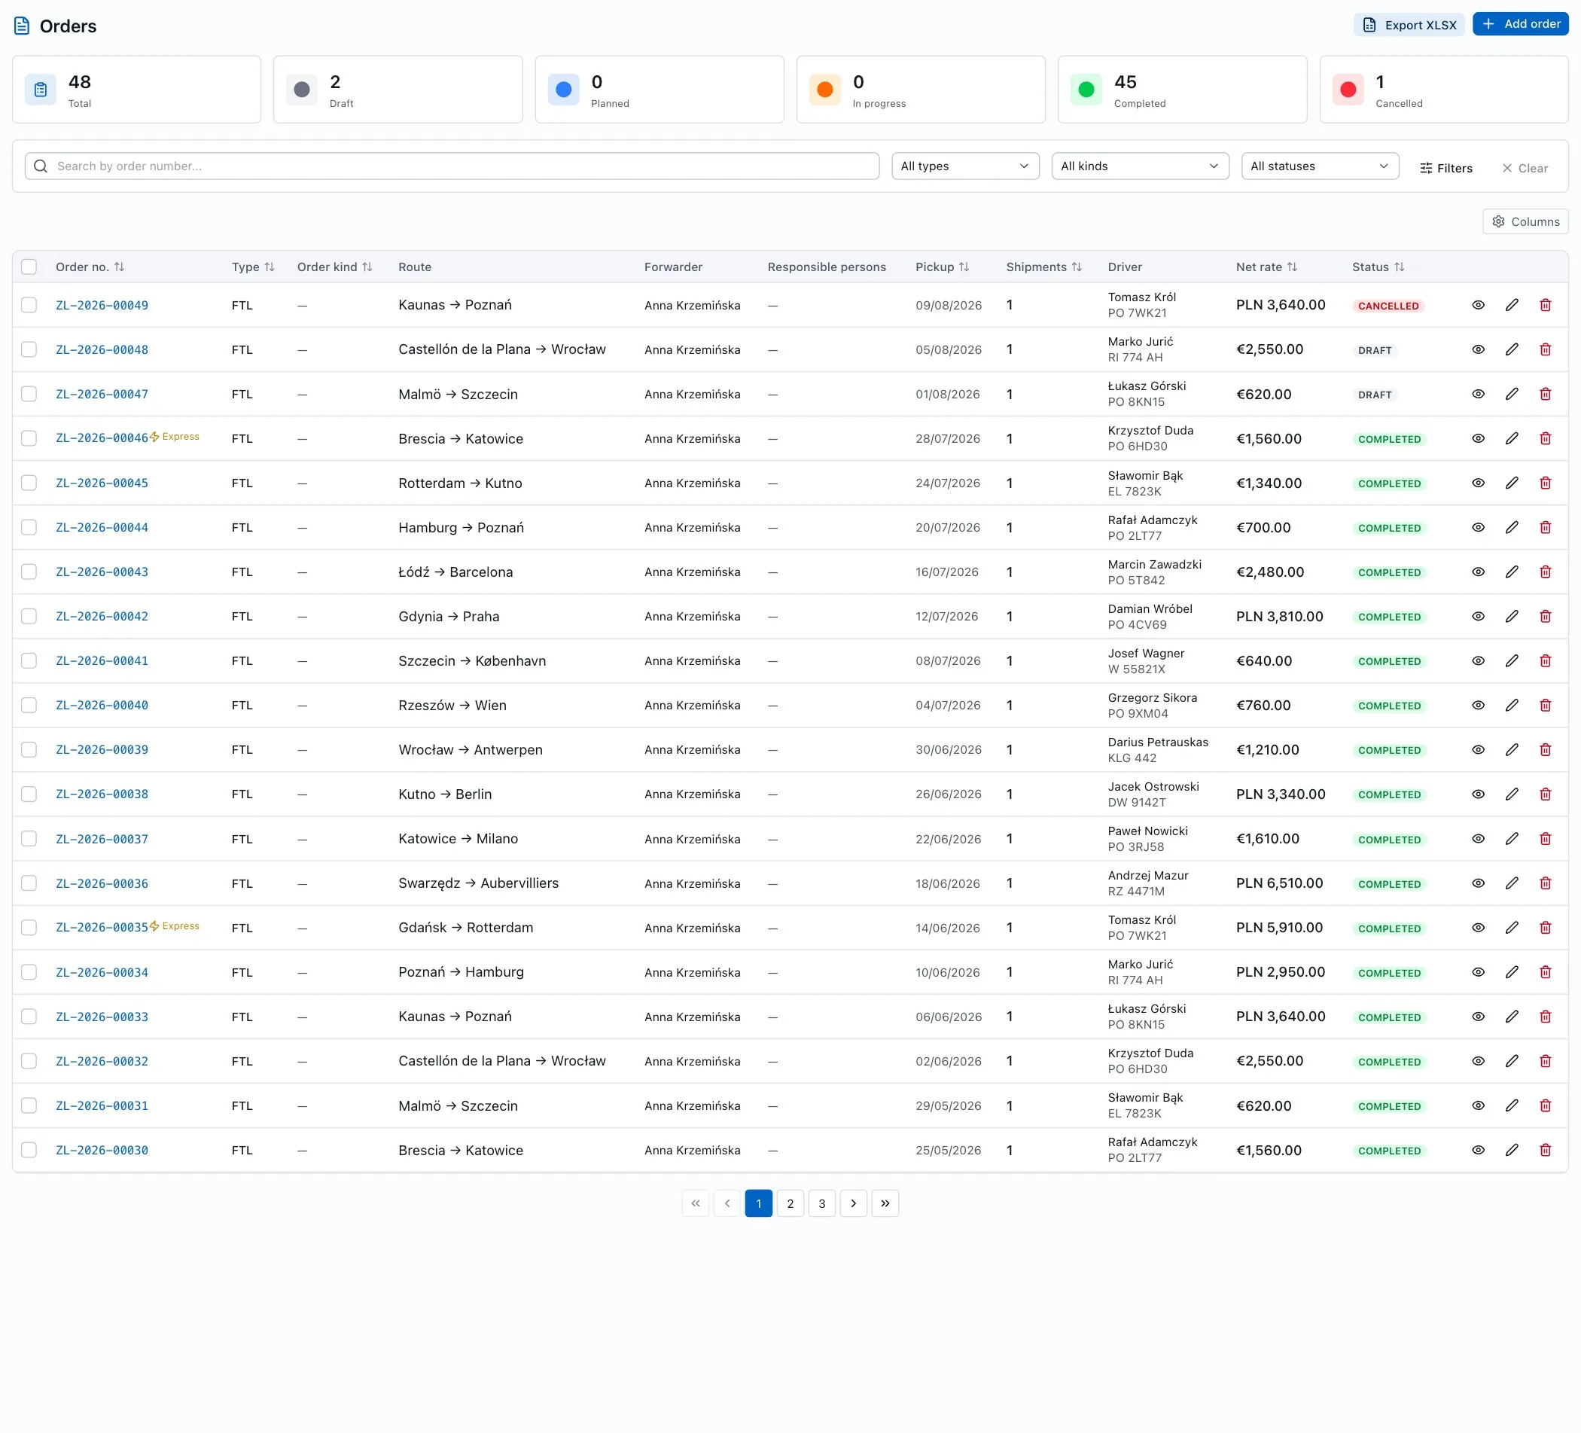Open the All kinds dropdown
The height and width of the screenshot is (1433, 1581).
tap(1140, 166)
